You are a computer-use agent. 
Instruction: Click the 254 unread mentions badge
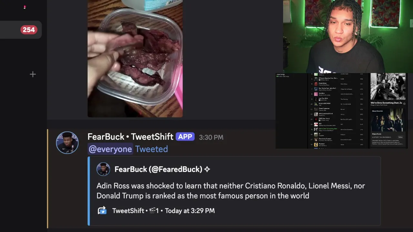[x=29, y=30]
